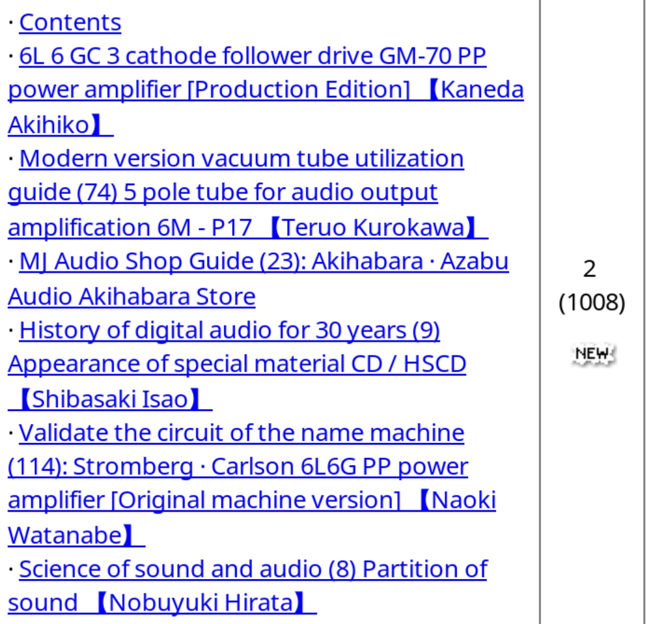Click Appearance of special material CD / HSCD

[237, 364]
